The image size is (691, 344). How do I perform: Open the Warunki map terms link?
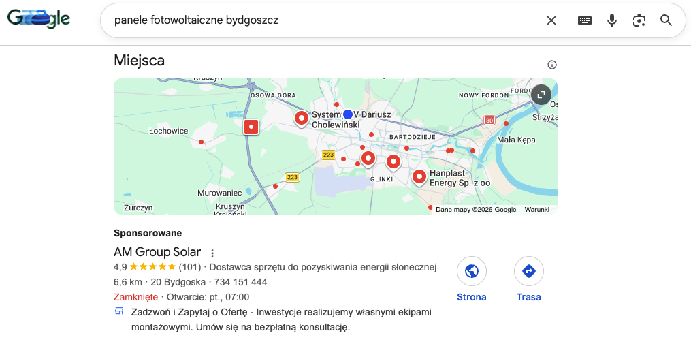[x=536, y=210]
